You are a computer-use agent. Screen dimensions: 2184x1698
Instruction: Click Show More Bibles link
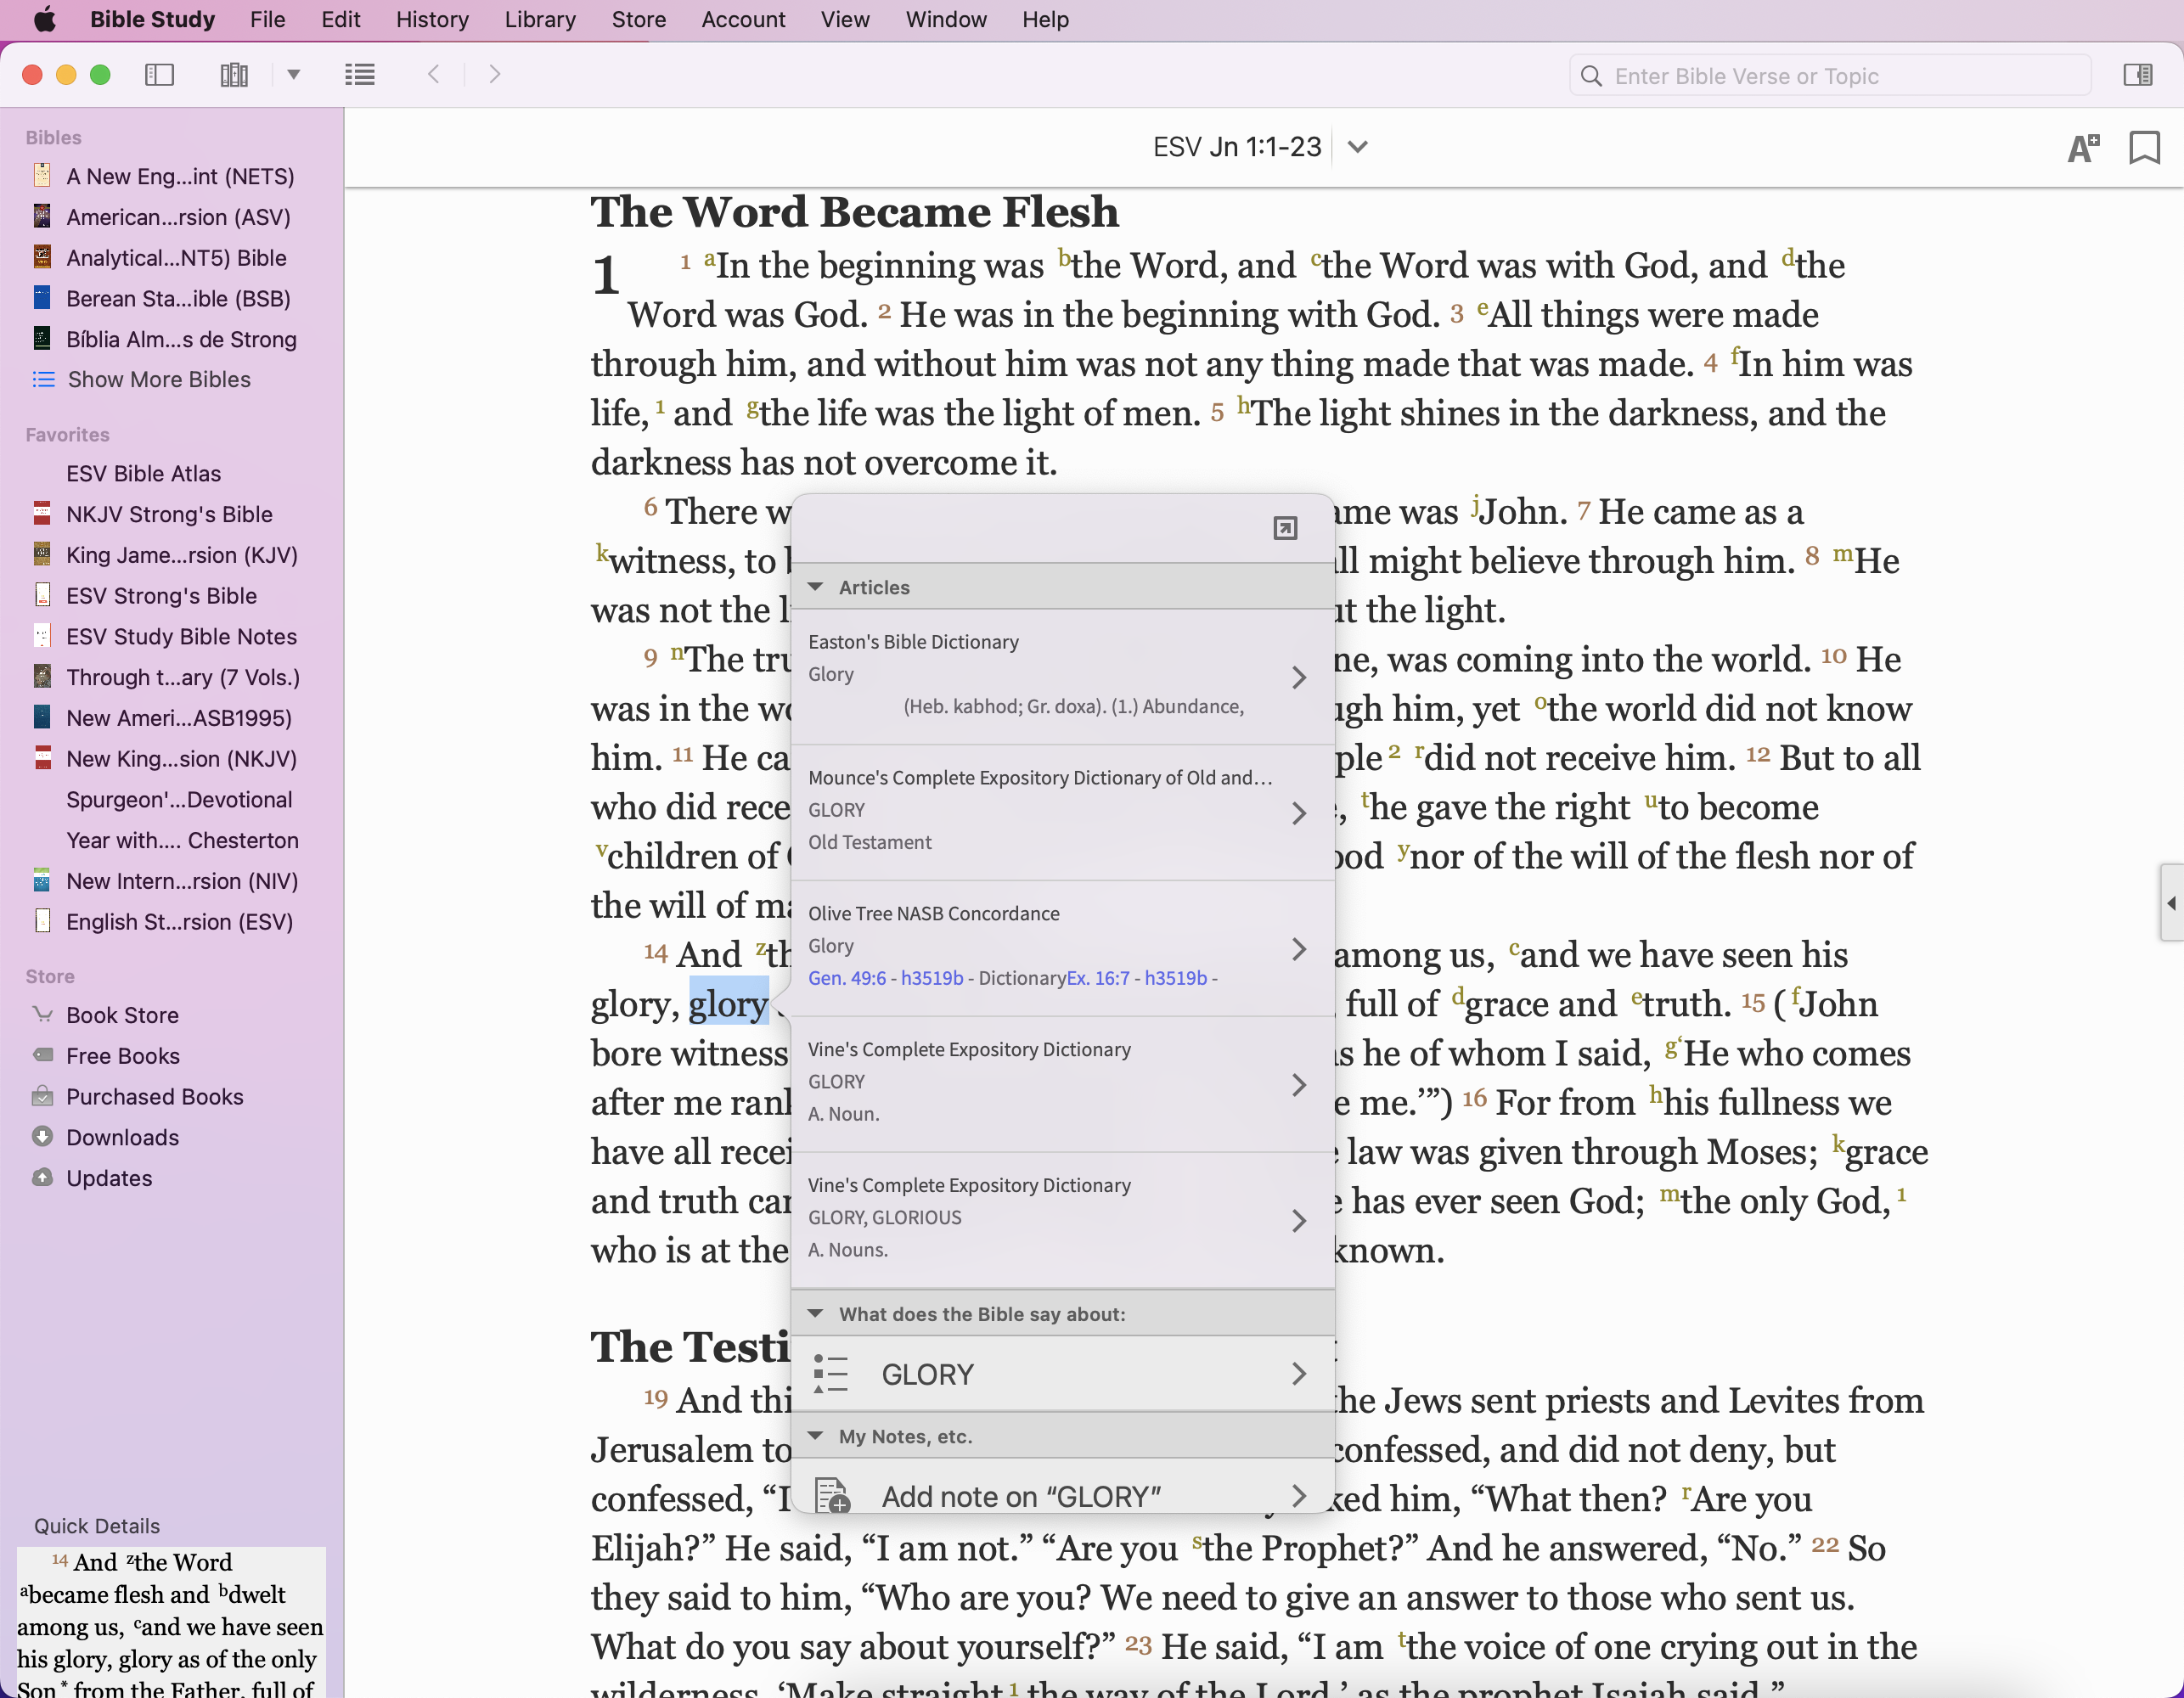click(158, 379)
